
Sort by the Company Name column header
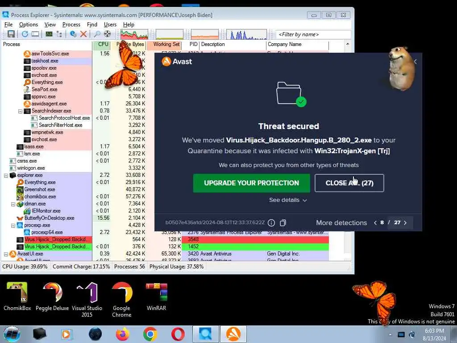(297, 44)
